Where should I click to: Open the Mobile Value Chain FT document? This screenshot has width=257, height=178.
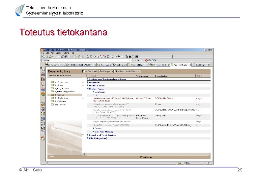pyautogui.click(x=113, y=100)
